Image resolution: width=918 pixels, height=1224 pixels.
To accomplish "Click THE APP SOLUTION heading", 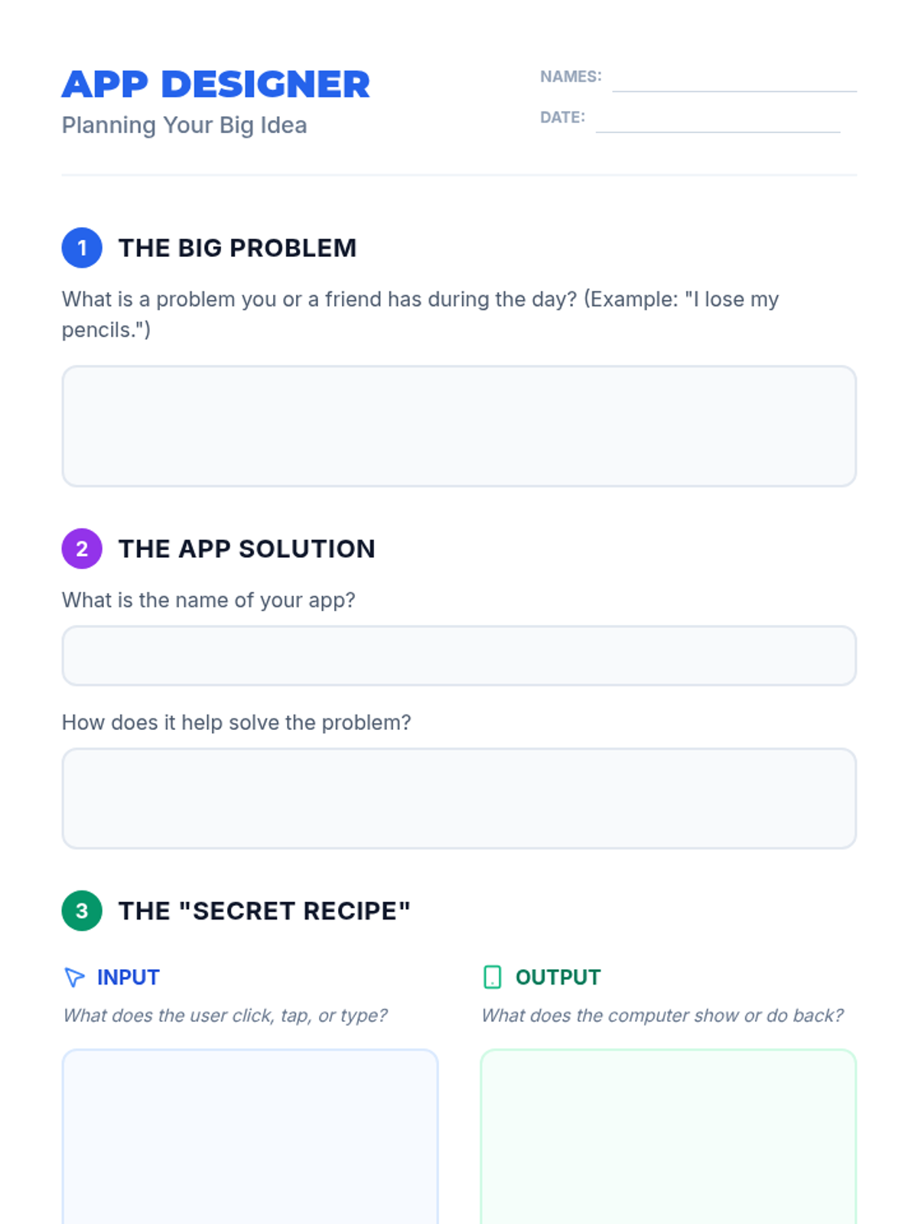I will tap(246, 549).
